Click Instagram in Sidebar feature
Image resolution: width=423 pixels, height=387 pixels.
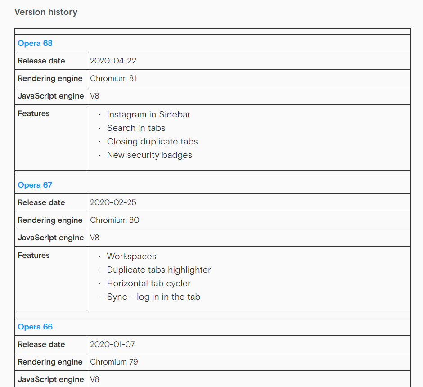(148, 115)
